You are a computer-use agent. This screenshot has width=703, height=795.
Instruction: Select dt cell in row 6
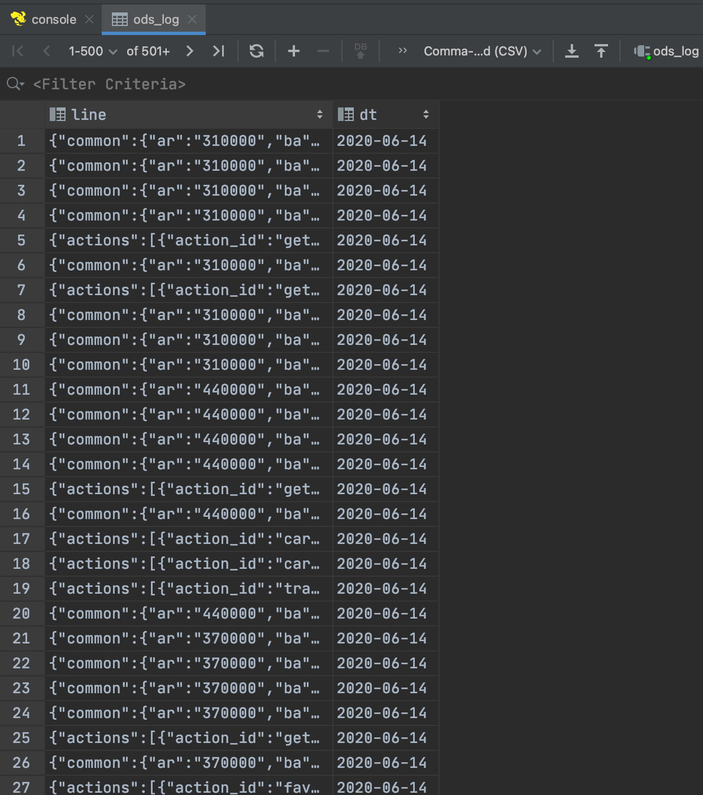[386, 265]
